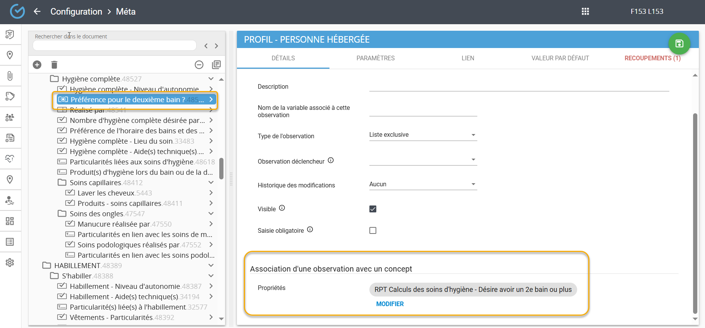Delete selected item with trash icon

(x=54, y=65)
